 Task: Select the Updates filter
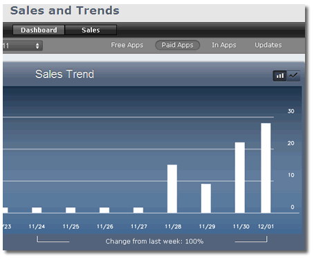[268, 45]
